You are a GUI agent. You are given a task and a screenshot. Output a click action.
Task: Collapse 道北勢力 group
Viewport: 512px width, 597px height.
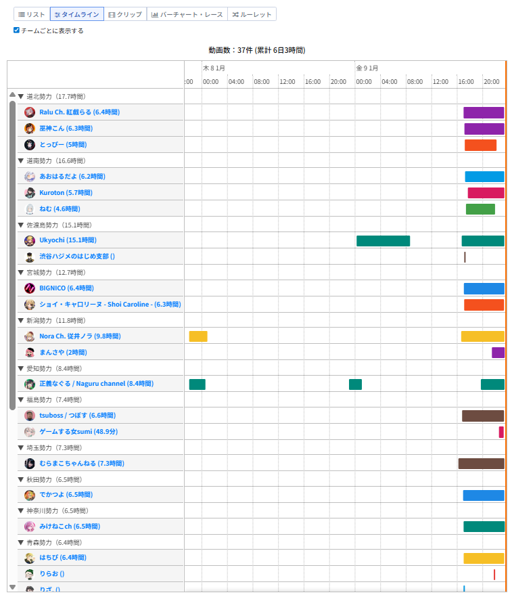click(21, 97)
